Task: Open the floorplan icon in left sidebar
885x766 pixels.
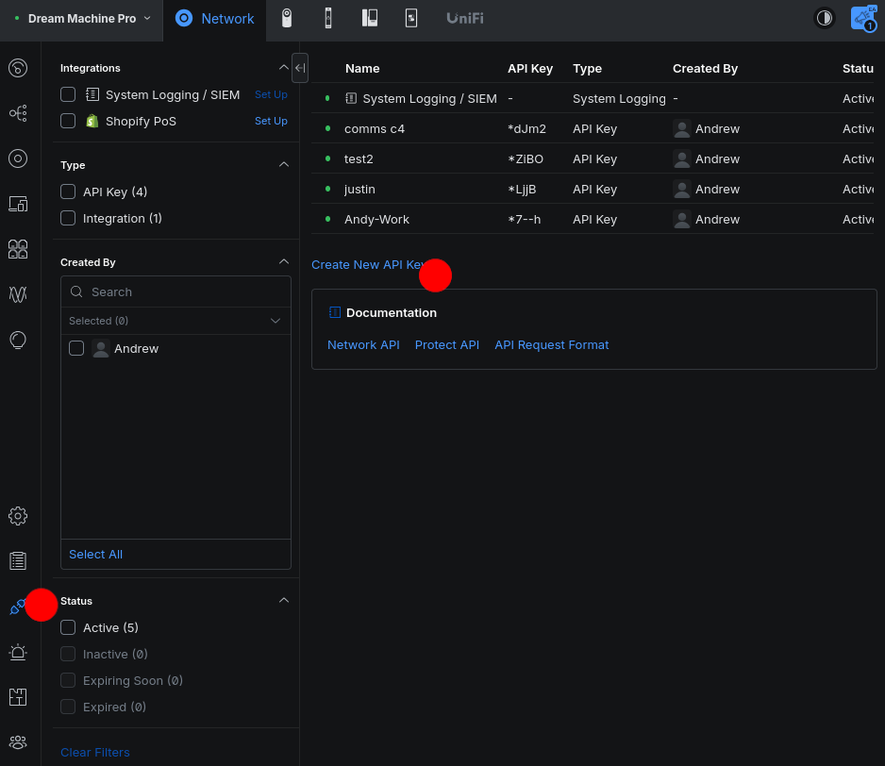Action: coord(18,697)
